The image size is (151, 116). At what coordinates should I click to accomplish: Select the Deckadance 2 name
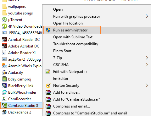pyautogui.click(x=20, y=112)
